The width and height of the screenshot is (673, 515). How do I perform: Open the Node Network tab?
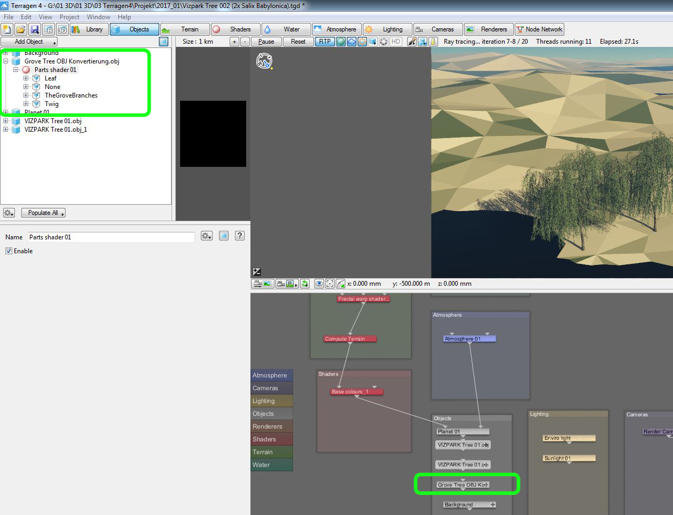tap(539, 29)
